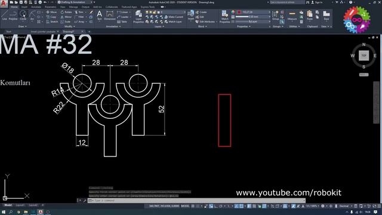This screenshot has height=215, width=382.
Task: Choose the Copy command
Action: 51,17
